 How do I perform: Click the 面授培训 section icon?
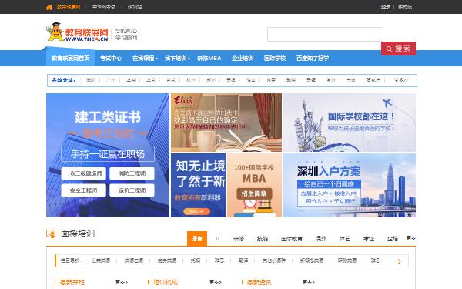coord(51,234)
